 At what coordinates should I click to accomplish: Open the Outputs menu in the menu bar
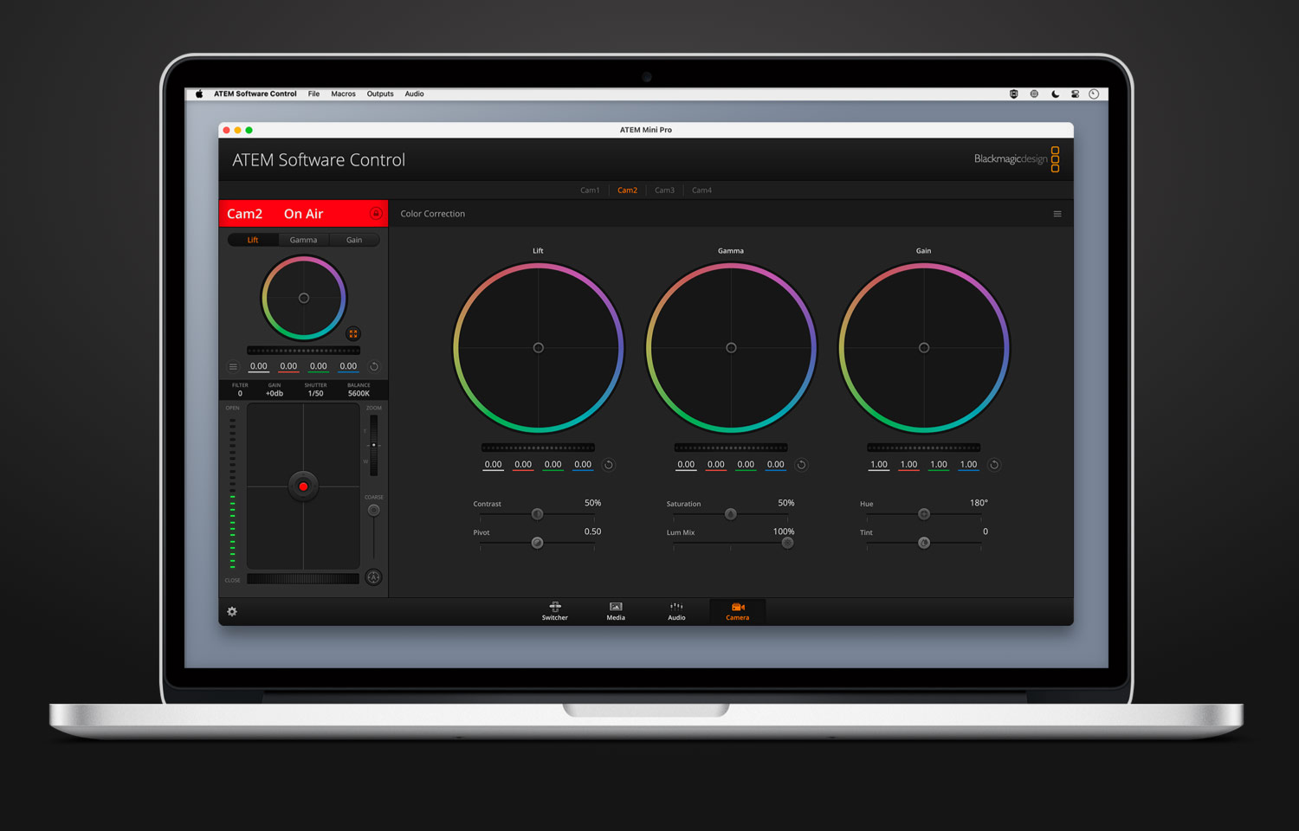point(380,93)
